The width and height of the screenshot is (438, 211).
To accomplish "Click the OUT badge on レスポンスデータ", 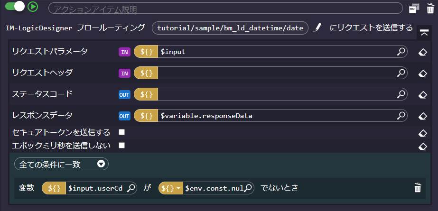I will tap(124, 116).
